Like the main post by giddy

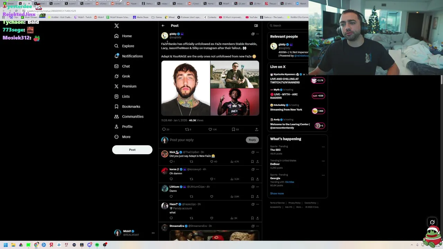point(210,129)
